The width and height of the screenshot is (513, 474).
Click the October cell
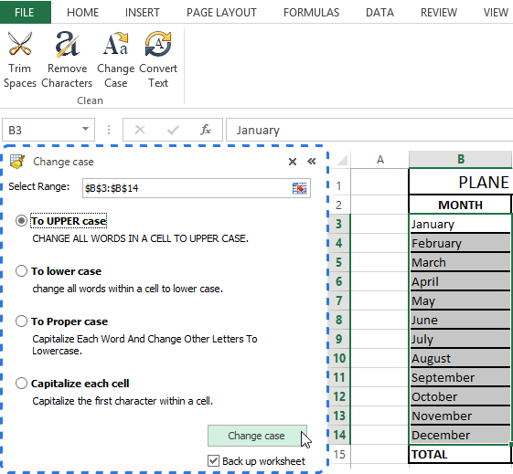tap(460, 396)
